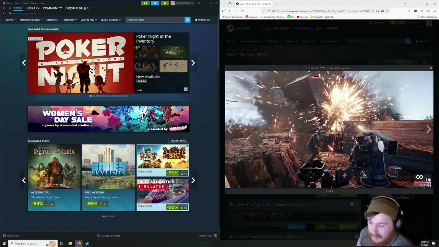Image resolution: width=439 pixels, height=247 pixels.
Task: Expand the Browse store dropdown
Action: [11, 20]
